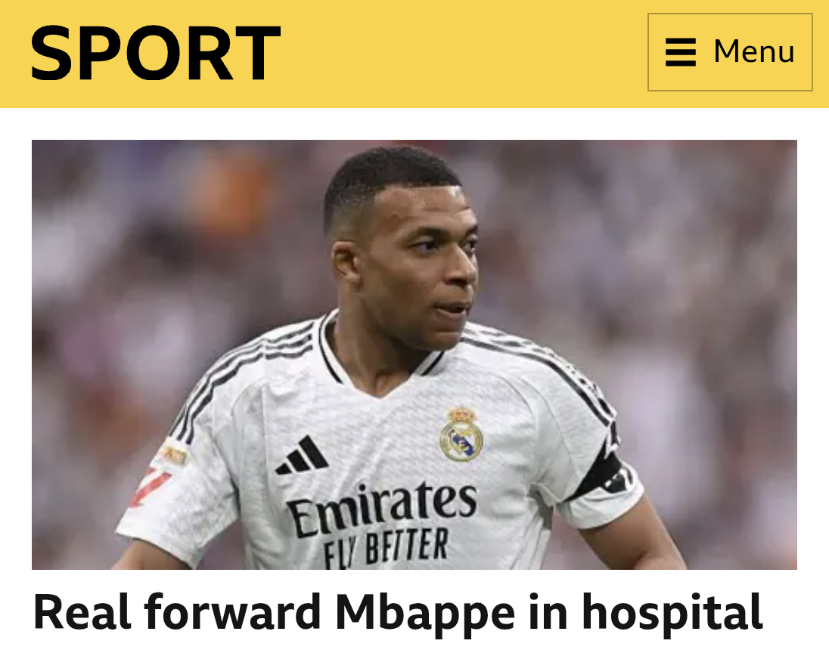This screenshot has width=829, height=656.
Task: Open the Mbappe in hospital headline
Action: click(398, 613)
